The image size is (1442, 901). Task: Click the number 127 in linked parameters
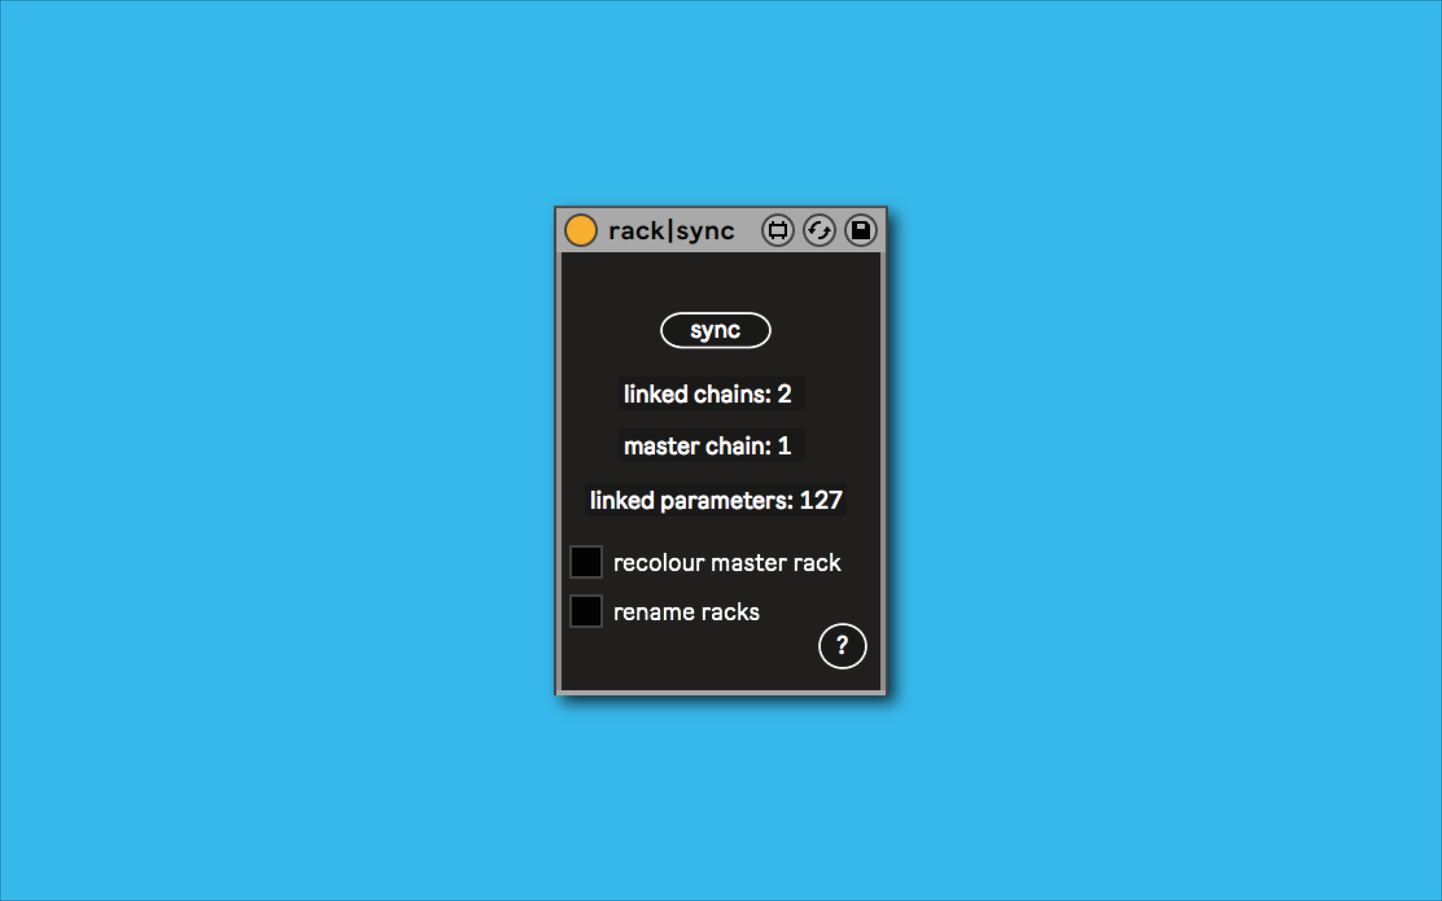[821, 500]
